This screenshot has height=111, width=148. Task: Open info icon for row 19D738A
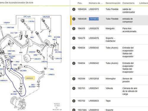point(74,110)
